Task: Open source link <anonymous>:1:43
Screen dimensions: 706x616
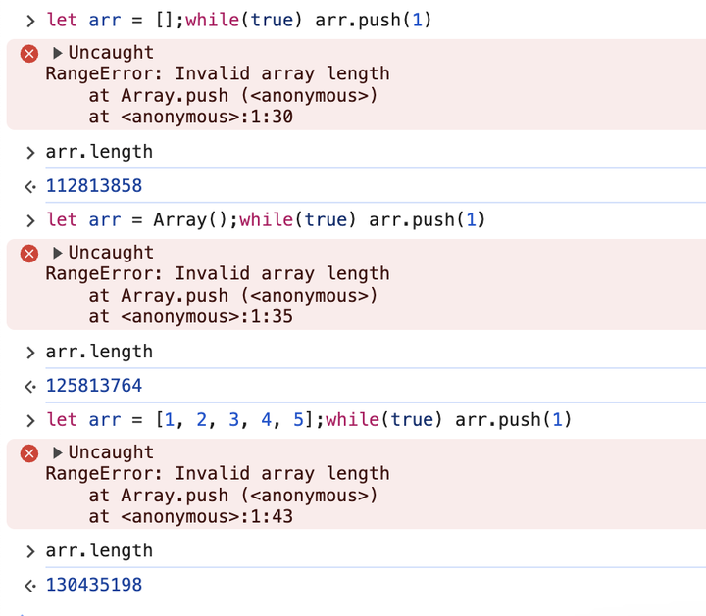Action: 207,517
